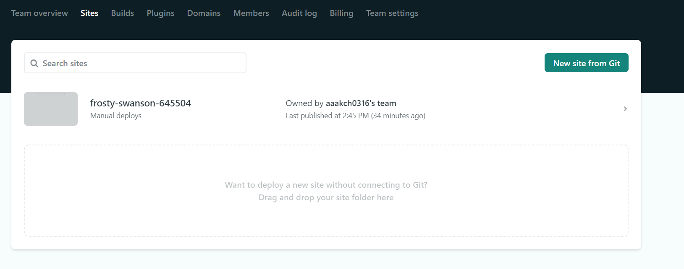Click owner text aaakch0316's team

tap(361, 103)
